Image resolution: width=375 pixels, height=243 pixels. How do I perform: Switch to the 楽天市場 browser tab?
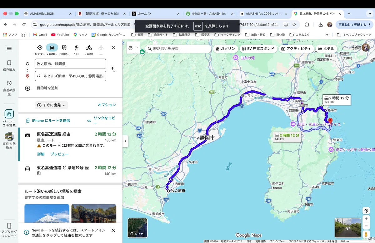[x=102, y=14]
